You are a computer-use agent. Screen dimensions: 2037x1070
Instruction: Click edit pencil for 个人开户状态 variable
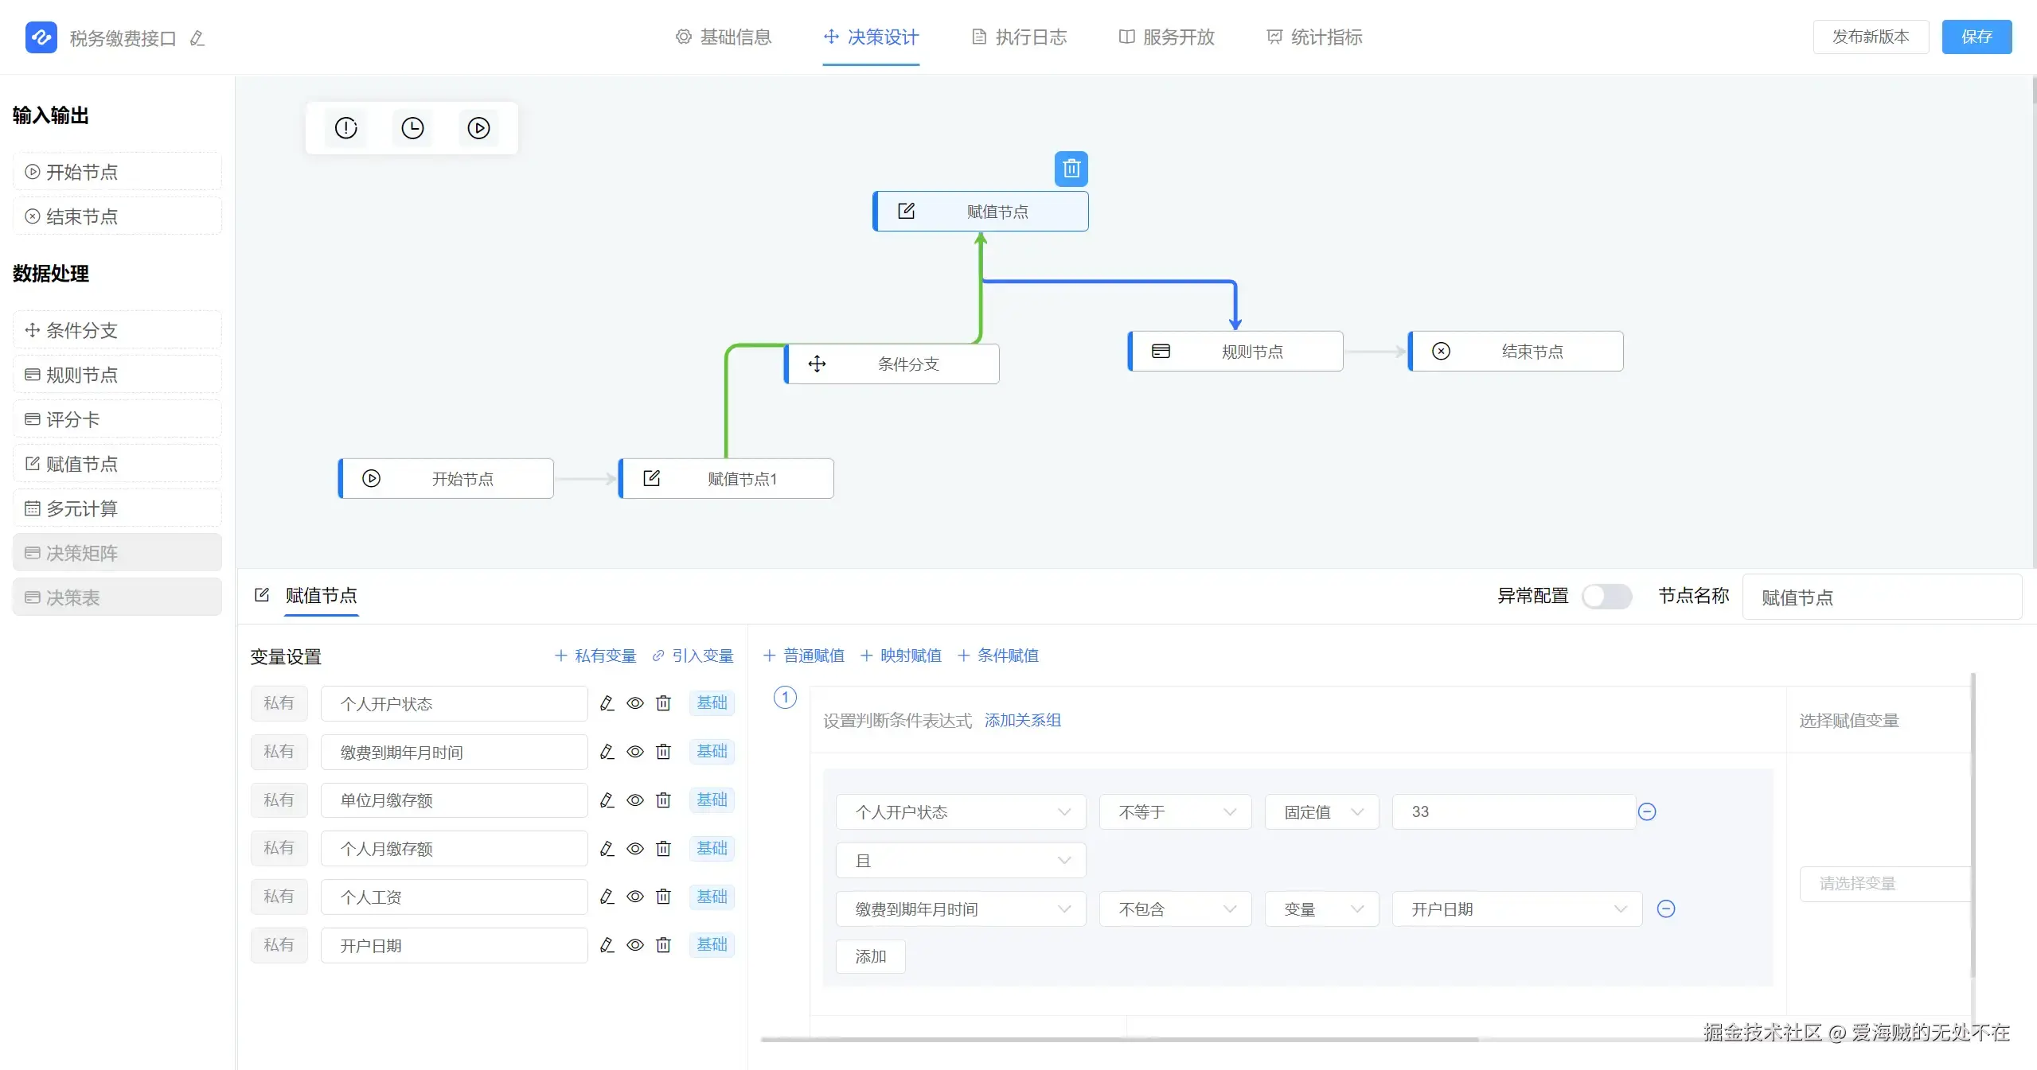point(607,703)
